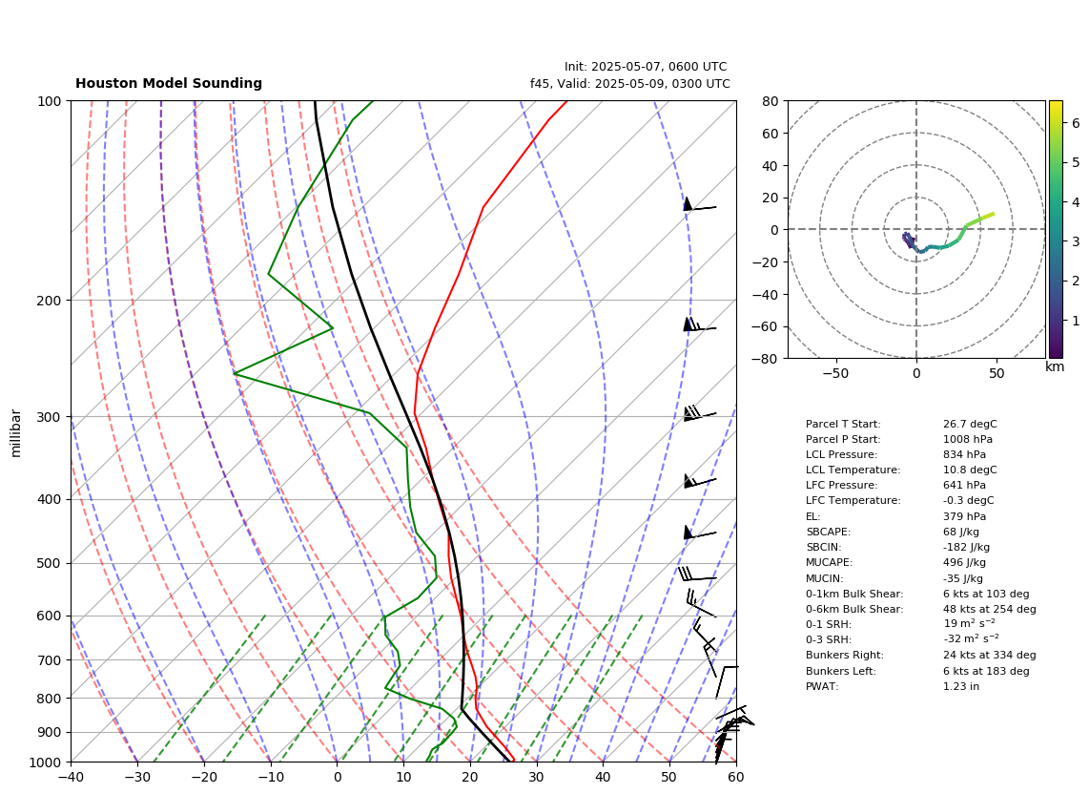The image size is (1089, 794).
Task: Click the "0-6km Bulk Shear:" label
Action: [854, 609]
